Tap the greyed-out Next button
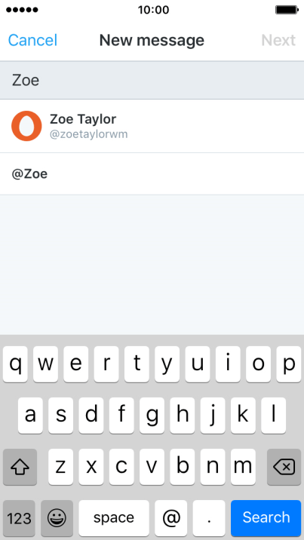This screenshot has height=540, width=304. [x=278, y=40]
